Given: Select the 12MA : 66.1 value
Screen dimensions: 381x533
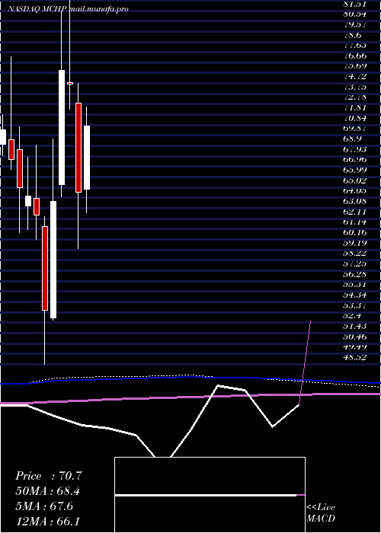Looking at the screenshot, I should [x=47, y=522].
